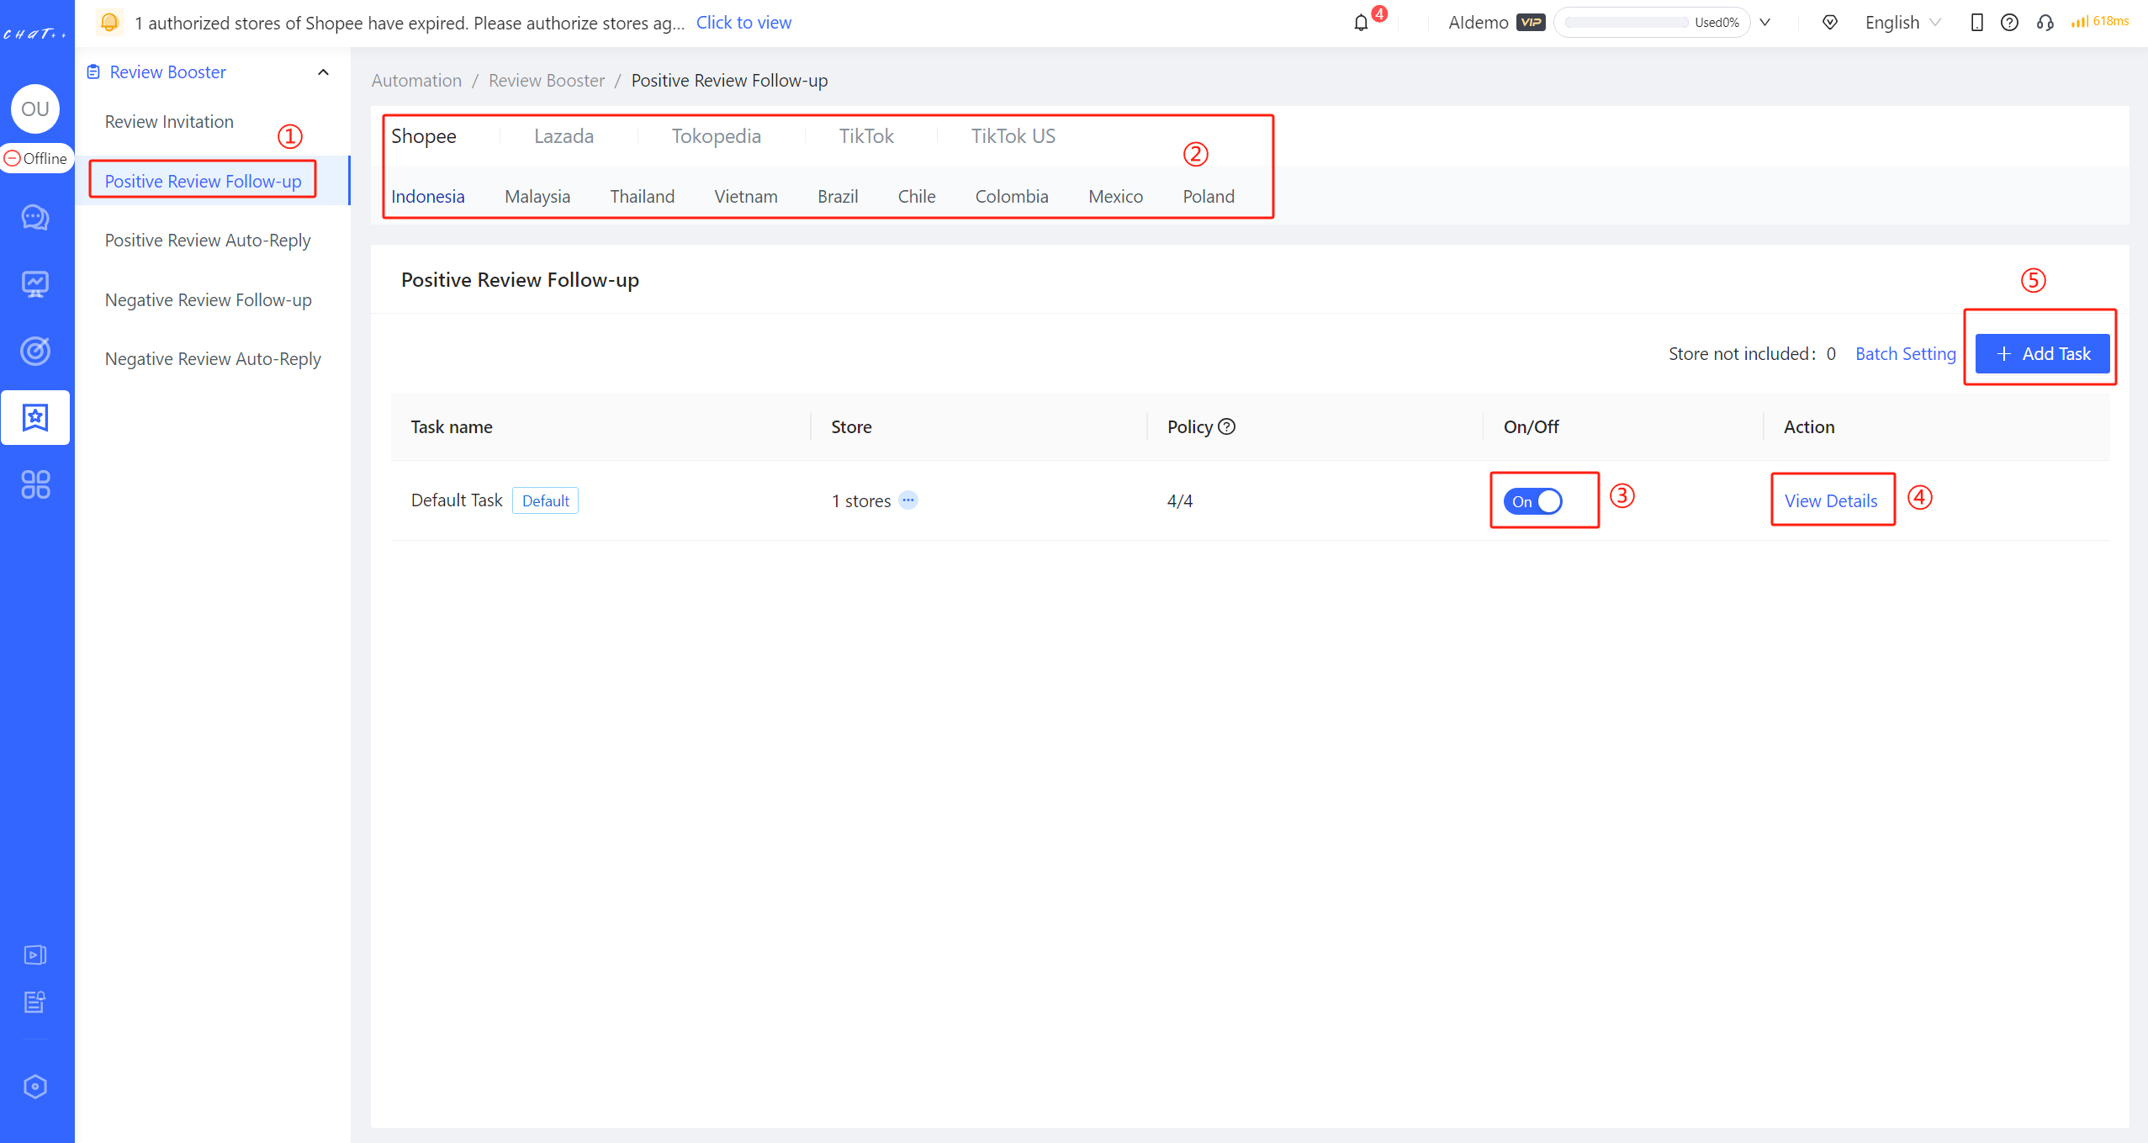This screenshot has height=1143, width=2148.
Task: Switch to the TikTok US platform tab
Action: coord(1013,136)
